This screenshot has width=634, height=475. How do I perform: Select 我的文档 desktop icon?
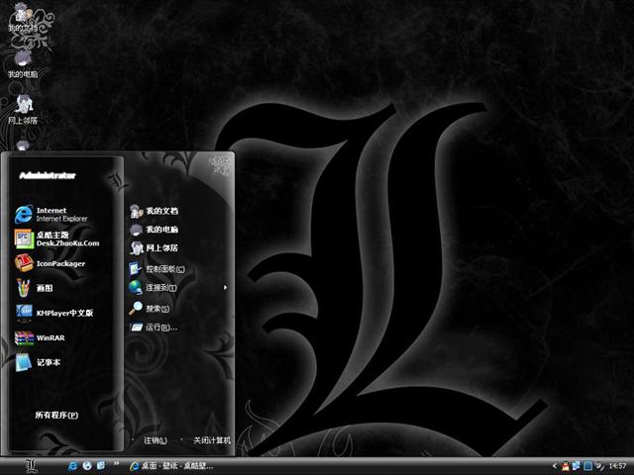[22, 20]
